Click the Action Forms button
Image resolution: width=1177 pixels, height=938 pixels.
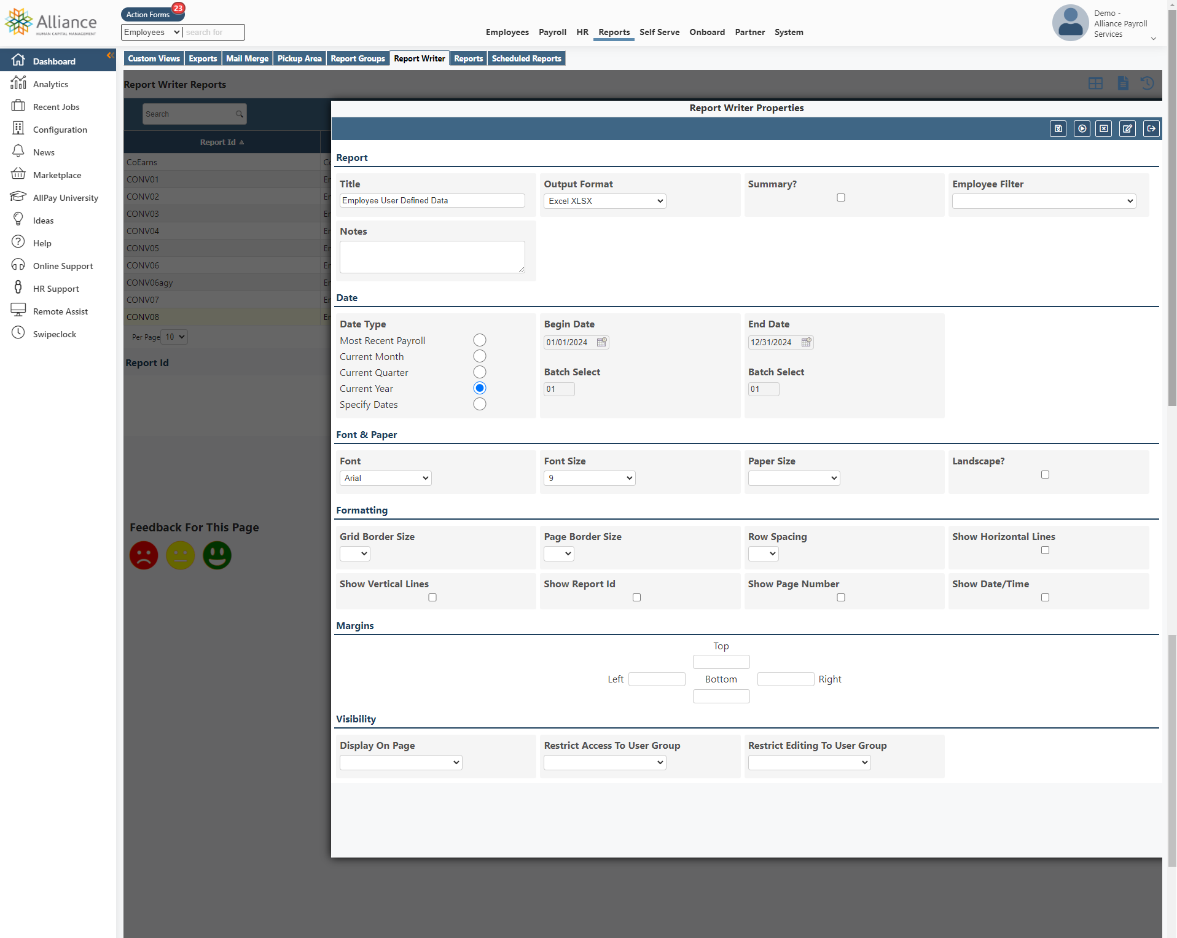pos(148,15)
